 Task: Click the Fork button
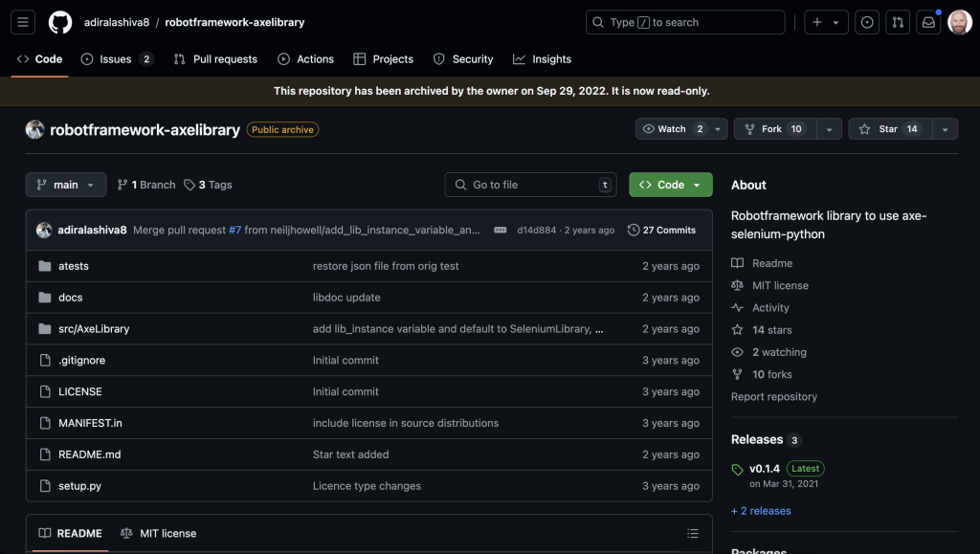tap(775, 128)
